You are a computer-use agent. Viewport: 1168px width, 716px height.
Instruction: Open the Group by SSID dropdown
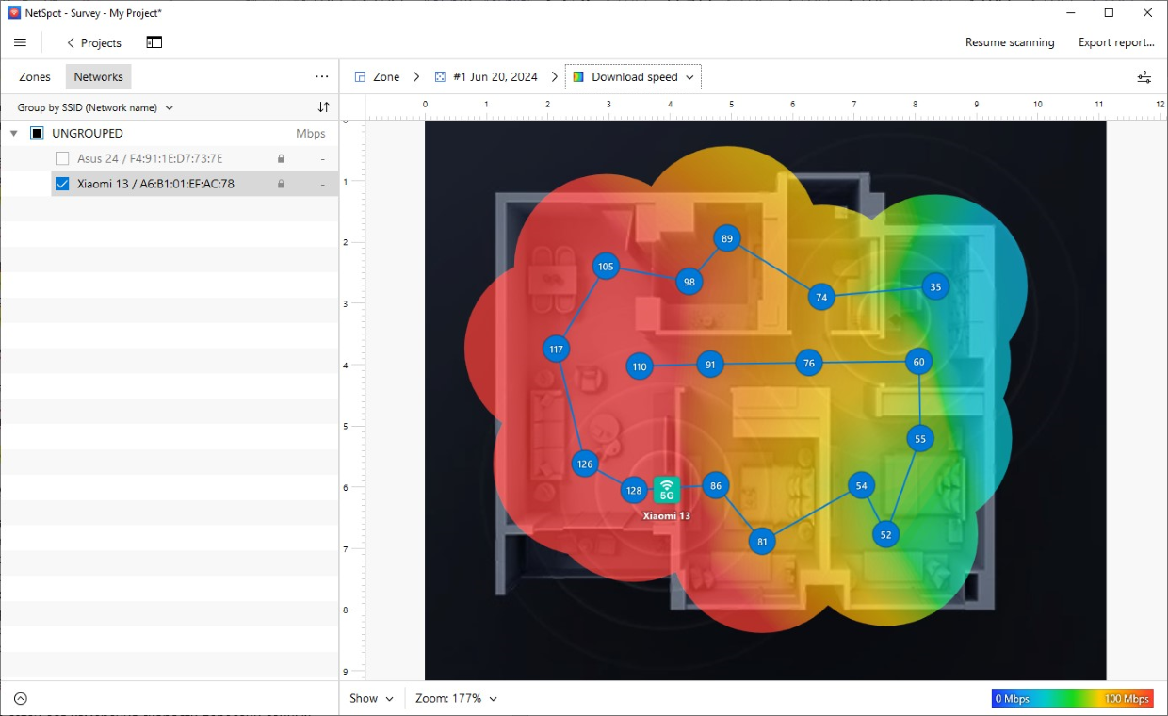coord(92,107)
